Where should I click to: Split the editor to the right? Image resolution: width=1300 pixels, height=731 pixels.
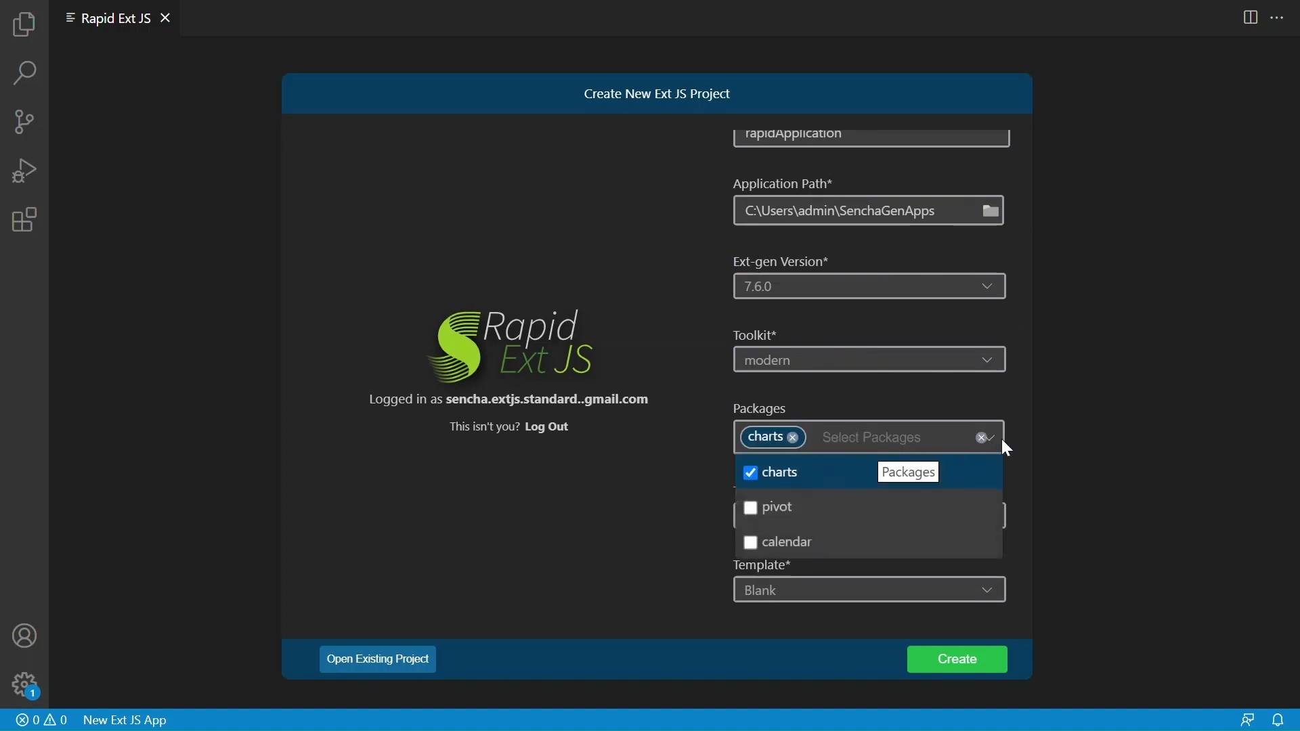[x=1251, y=18]
